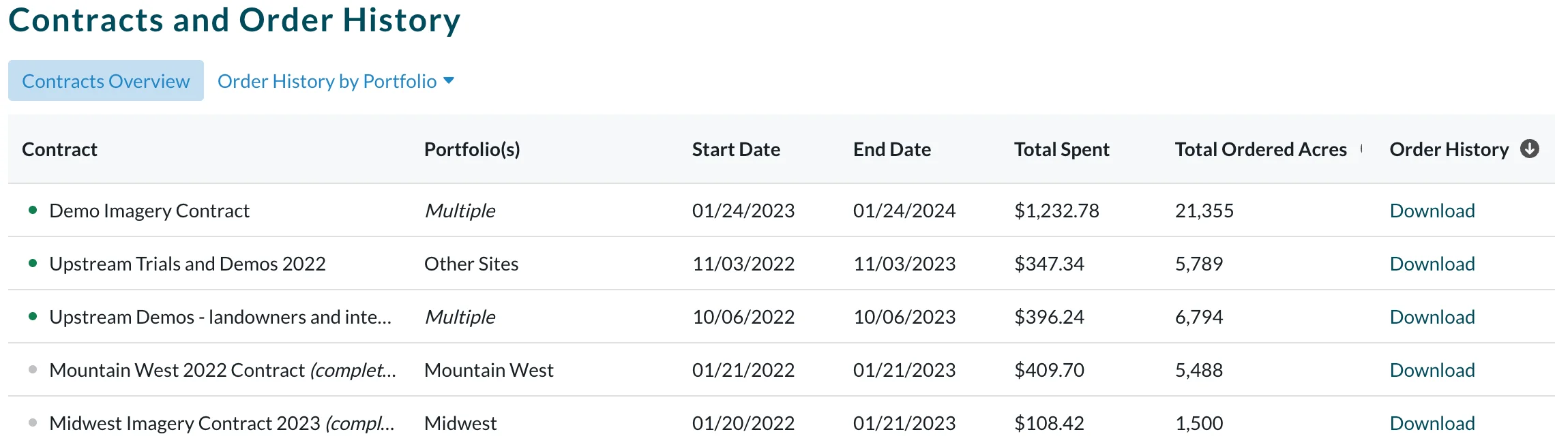This screenshot has width=1555, height=447.
Task: Click the truncated Mountain West 2022 Contract name
Action: tap(222, 370)
